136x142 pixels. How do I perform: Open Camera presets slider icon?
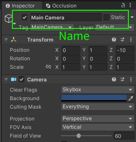[x=122, y=79]
